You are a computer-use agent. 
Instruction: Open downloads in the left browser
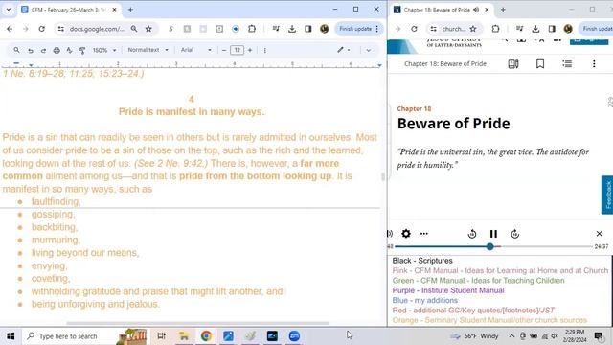(x=291, y=29)
